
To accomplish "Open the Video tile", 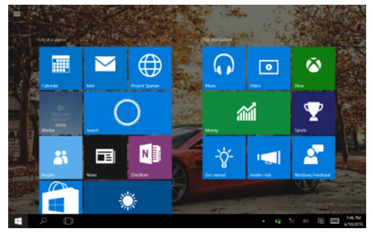I will tap(269, 68).
